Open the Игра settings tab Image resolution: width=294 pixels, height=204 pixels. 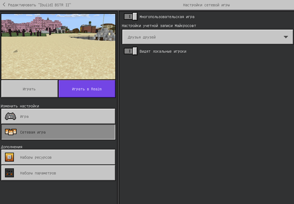58,116
